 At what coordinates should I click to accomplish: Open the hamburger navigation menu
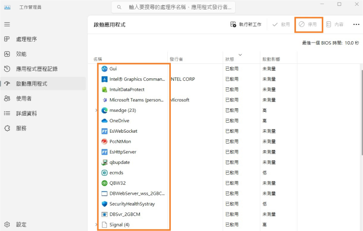click(7, 24)
